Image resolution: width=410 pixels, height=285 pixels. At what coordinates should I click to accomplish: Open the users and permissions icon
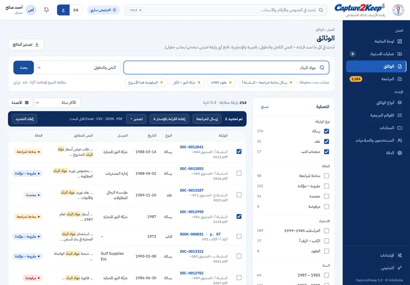[400, 140]
